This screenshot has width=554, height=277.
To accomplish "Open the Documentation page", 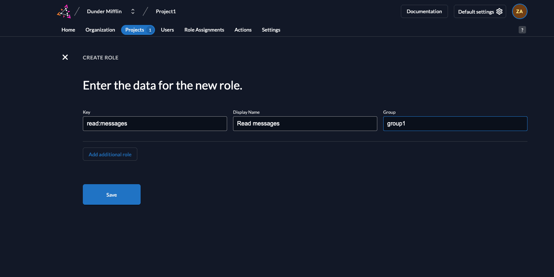I will click(424, 11).
